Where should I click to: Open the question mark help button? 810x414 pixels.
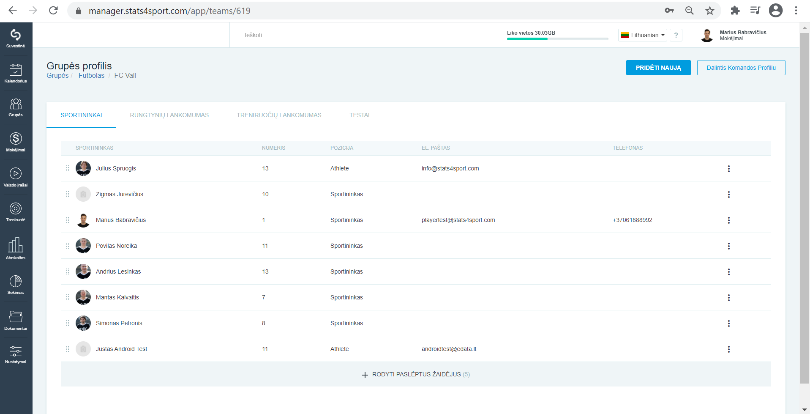pos(676,35)
